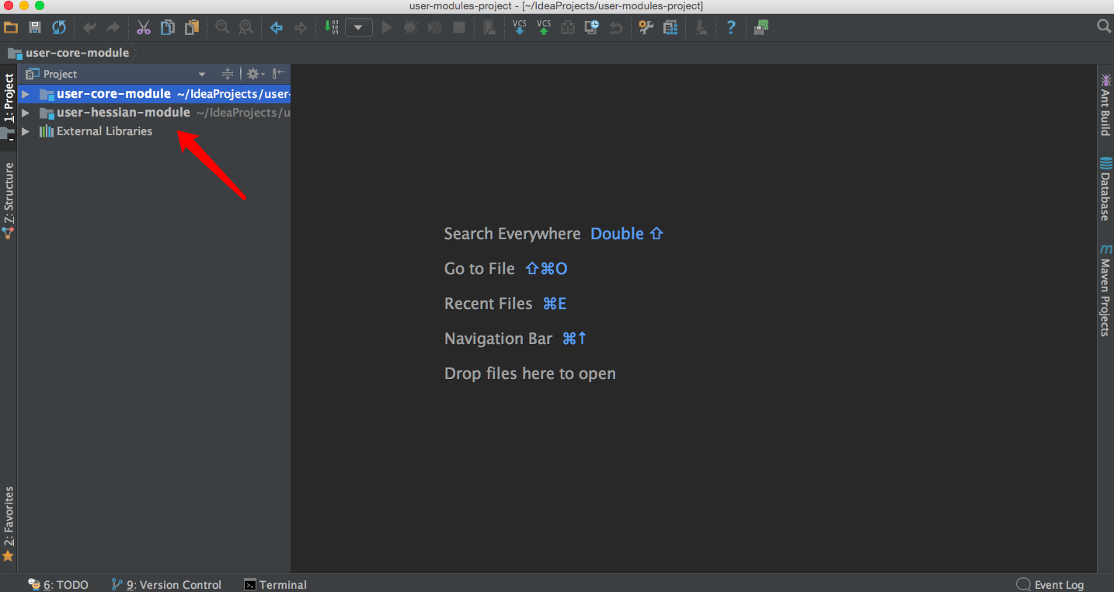1114x592 pixels.
Task: Expand the user-core-module tree node
Action: click(26, 94)
